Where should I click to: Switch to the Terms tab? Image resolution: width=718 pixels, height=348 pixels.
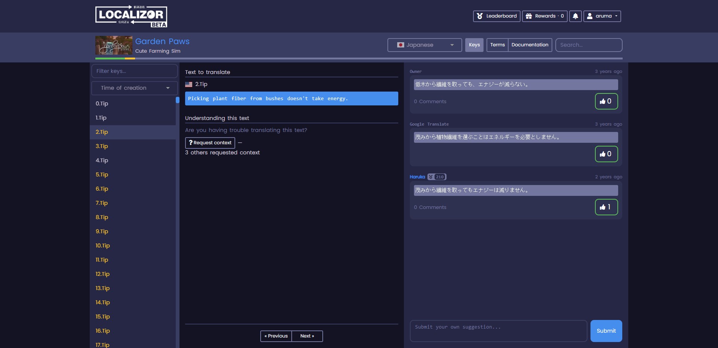coord(497,45)
